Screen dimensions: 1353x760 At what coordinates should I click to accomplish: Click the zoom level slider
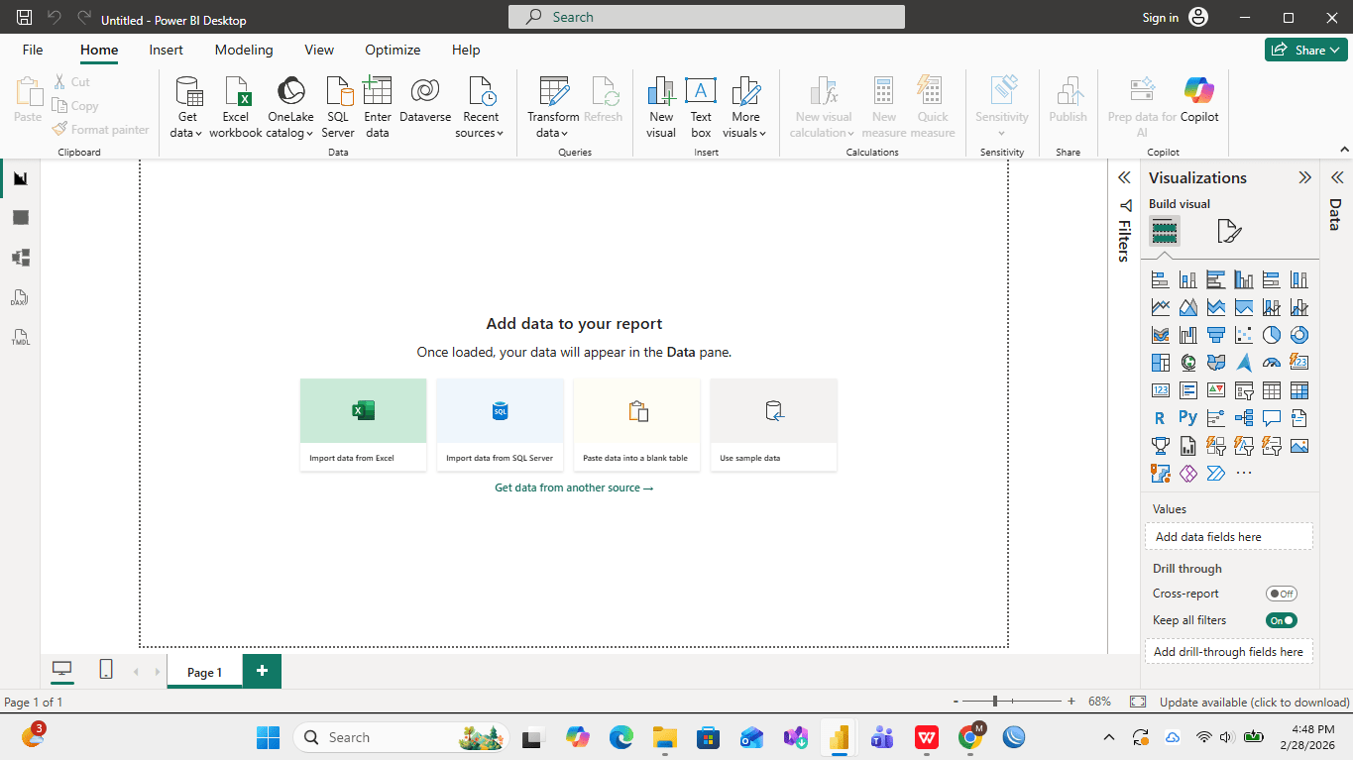[x=995, y=702]
